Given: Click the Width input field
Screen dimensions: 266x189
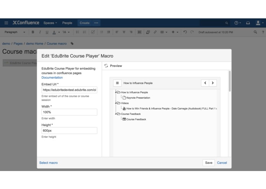Looking at the screenshot, I should 69,112.
